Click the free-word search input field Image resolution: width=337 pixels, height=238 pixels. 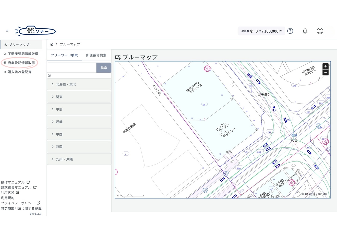tap(71, 68)
